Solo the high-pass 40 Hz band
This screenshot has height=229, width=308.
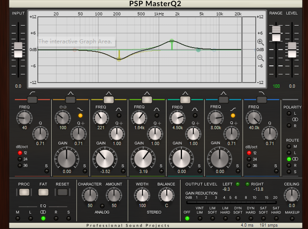[47, 171]
